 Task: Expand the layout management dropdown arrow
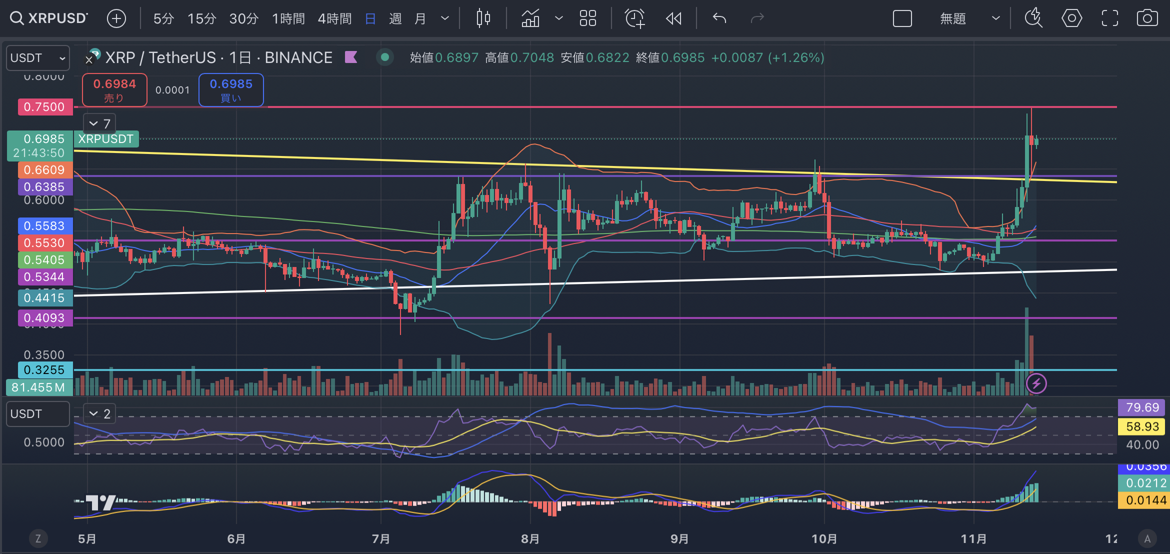tap(995, 18)
